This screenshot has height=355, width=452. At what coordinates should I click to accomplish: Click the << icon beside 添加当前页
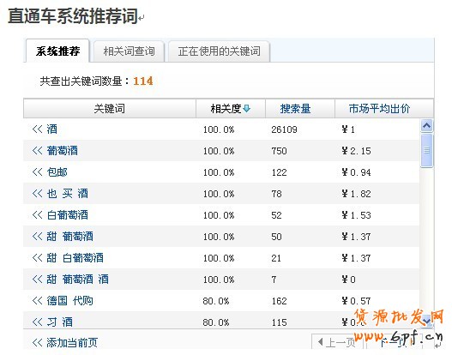38,343
